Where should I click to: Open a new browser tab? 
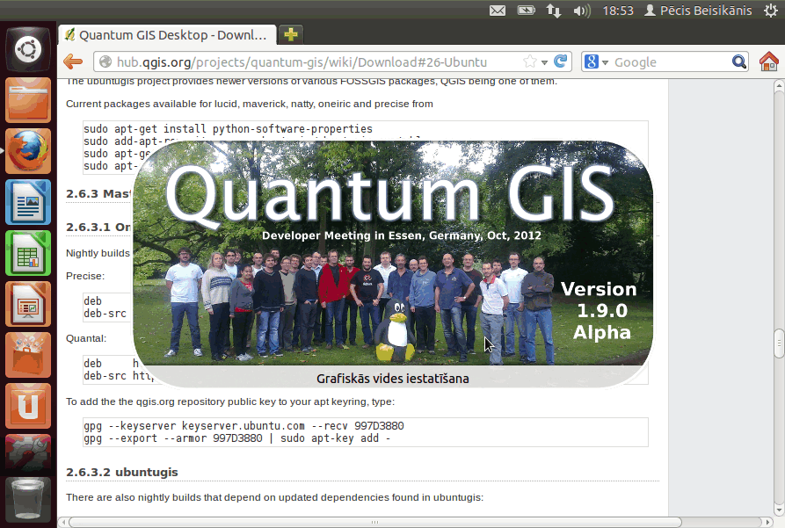291,34
